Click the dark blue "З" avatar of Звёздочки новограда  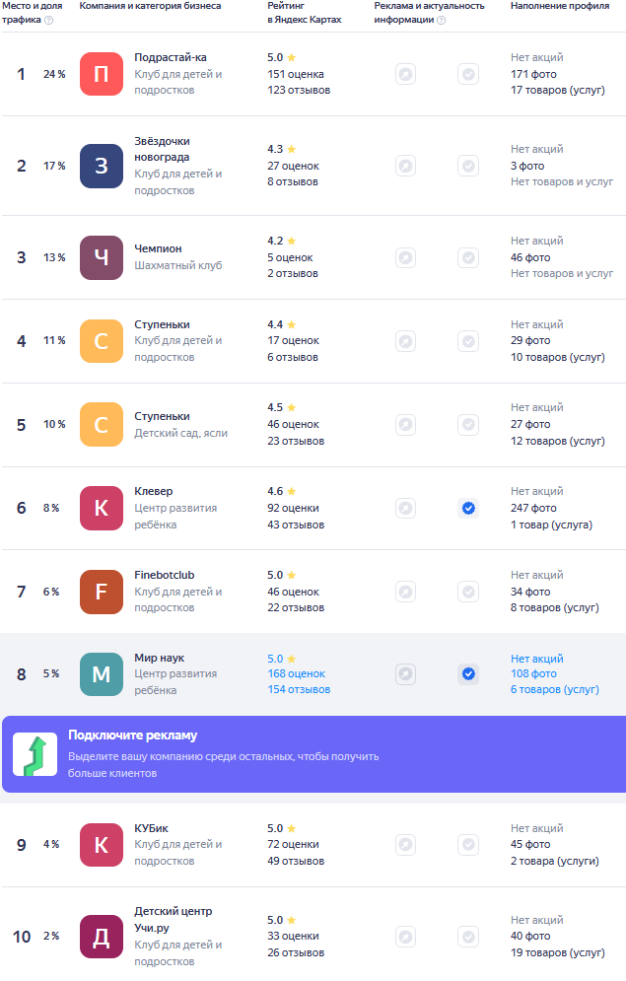[102, 166]
